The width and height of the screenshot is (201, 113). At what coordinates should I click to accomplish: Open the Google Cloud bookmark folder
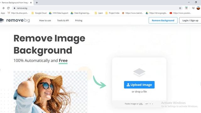pyautogui.click(x=39, y=13)
